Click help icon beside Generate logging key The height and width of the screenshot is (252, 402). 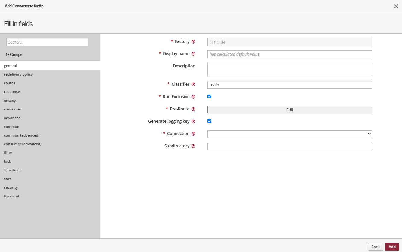(193, 121)
